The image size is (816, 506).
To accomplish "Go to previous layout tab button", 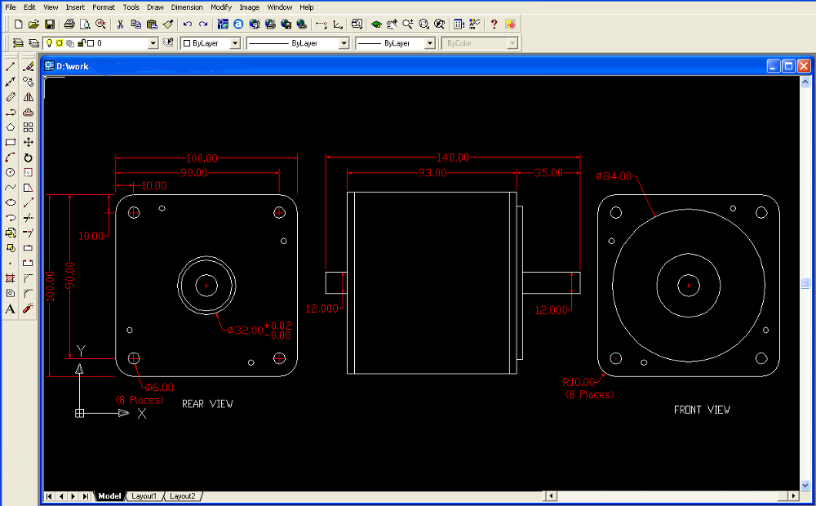I will [x=61, y=496].
